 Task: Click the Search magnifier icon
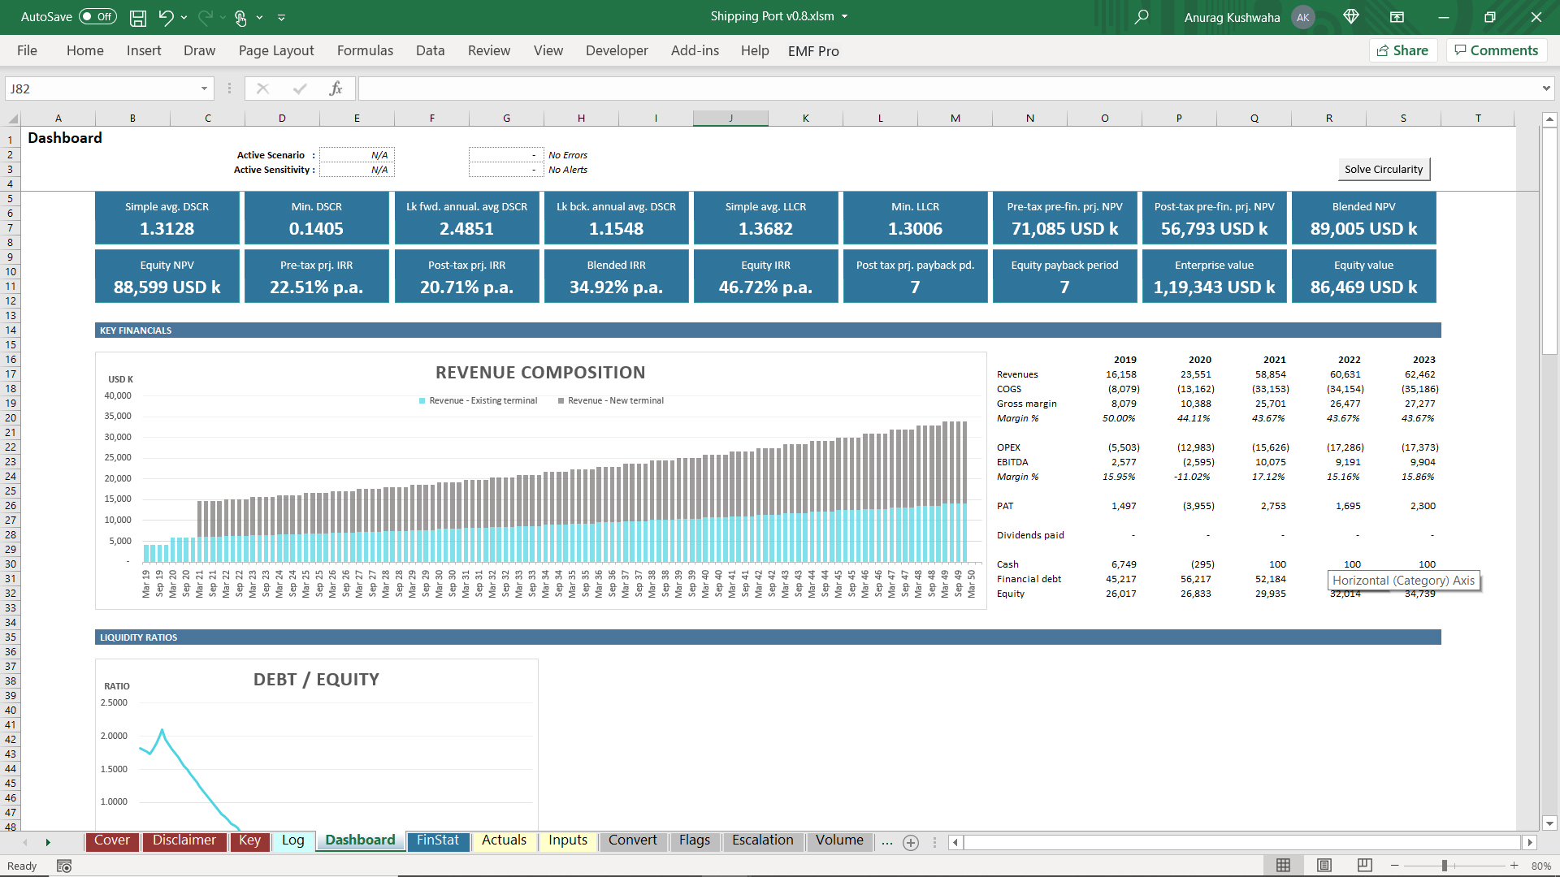[x=1142, y=17]
